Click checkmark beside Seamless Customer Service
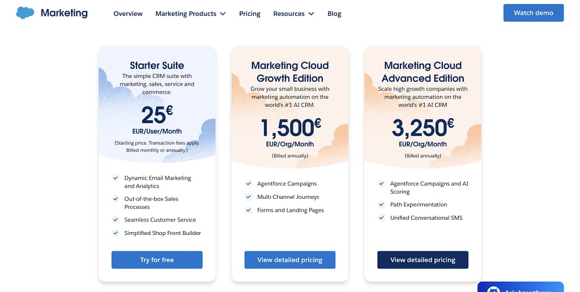The image size is (580, 292). (116, 220)
